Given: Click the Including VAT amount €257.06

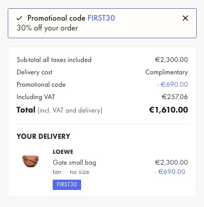Looking at the screenshot, I should 175,97.
